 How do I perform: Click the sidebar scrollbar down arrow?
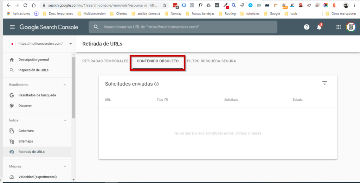pyautogui.click(x=73, y=179)
